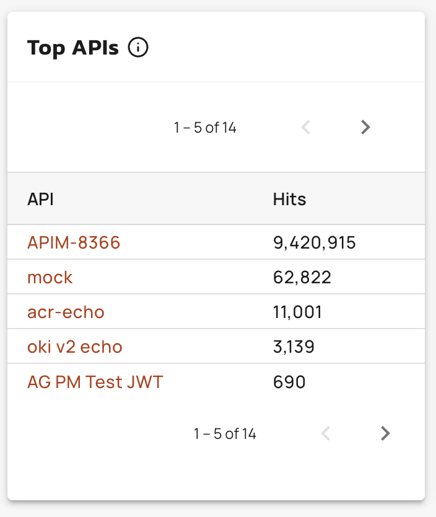Open the AG PM Test JWT link

coord(95,382)
